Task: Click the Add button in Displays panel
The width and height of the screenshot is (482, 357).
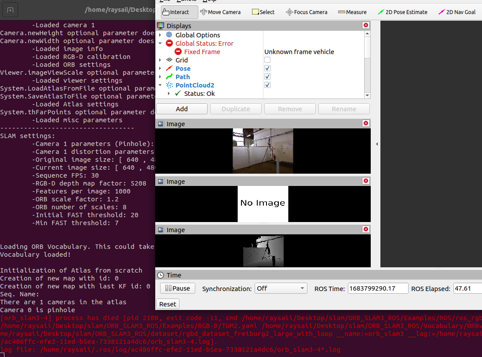Action: tap(182, 109)
